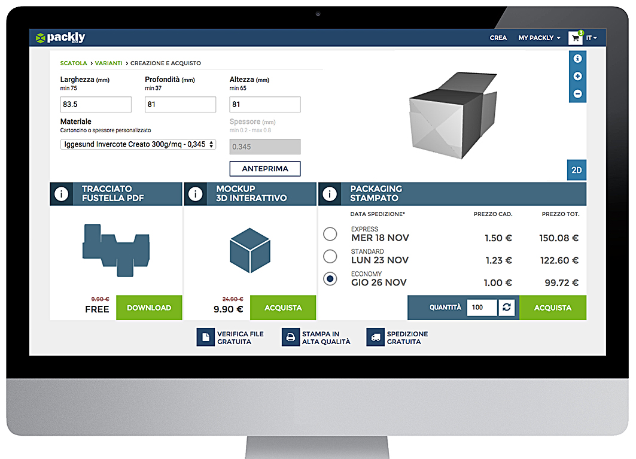The height and width of the screenshot is (459, 636).
Task: Click ACQUISTA for printed packaging
Action: 552,308
